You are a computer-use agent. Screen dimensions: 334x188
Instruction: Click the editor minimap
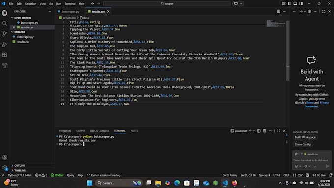(x=276, y=24)
